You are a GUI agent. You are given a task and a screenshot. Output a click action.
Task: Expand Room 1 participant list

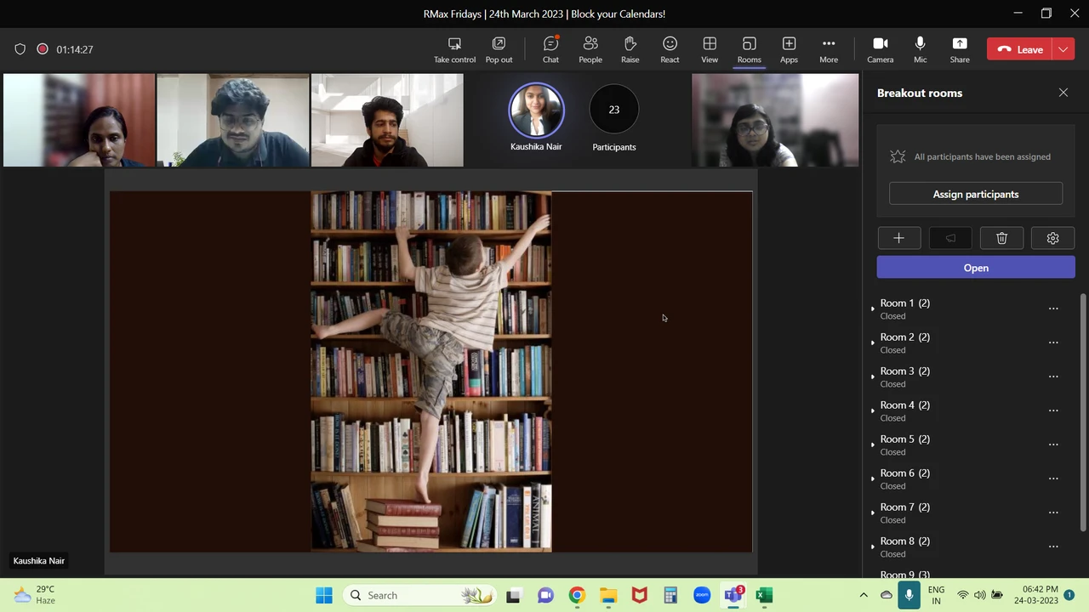(x=873, y=309)
